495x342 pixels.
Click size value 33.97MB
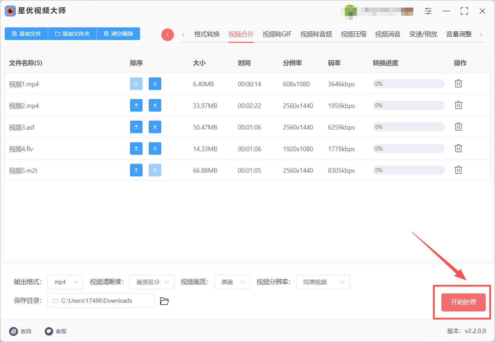coord(205,106)
